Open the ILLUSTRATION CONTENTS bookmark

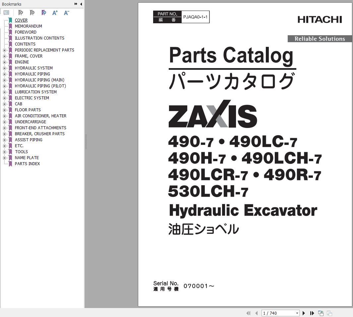[x=39, y=38]
